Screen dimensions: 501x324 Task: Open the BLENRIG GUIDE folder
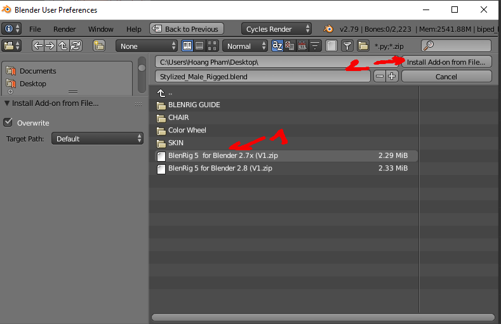(x=194, y=105)
